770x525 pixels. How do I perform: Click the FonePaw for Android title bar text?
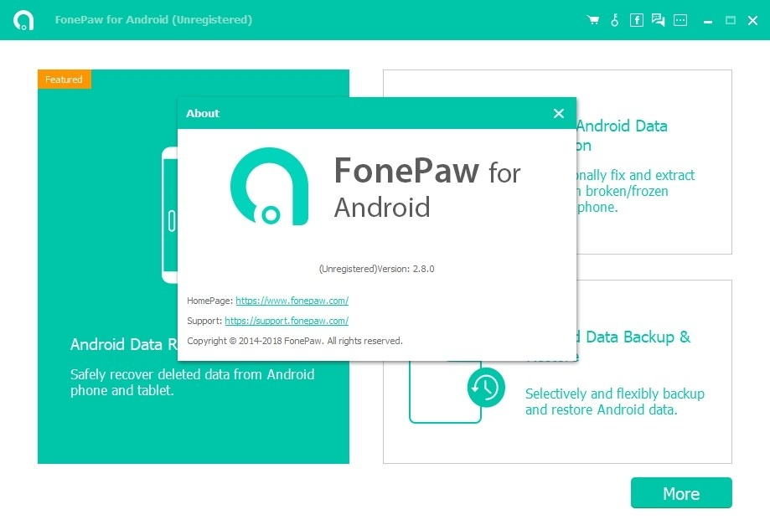(153, 19)
